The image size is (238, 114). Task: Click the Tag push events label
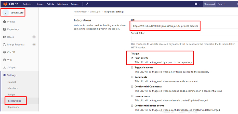144,67
